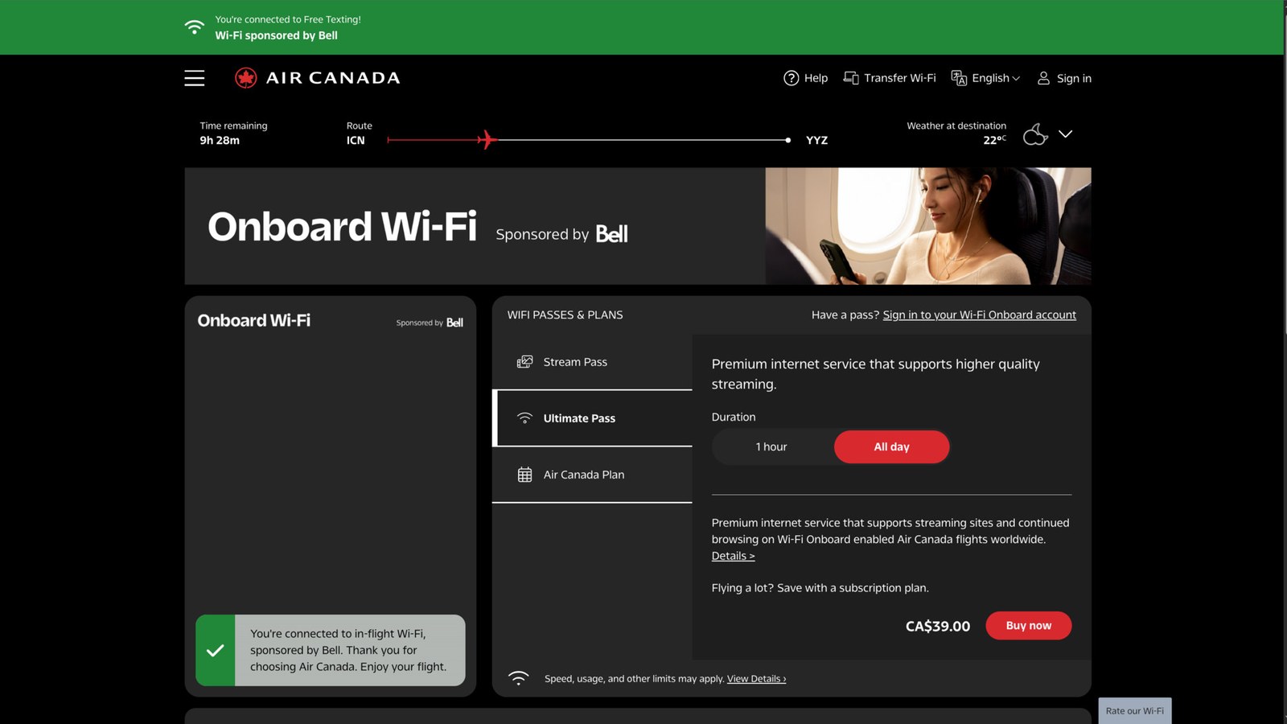The width and height of the screenshot is (1287, 724).
Task: Open the Details link under pass description
Action: click(x=733, y=556)
